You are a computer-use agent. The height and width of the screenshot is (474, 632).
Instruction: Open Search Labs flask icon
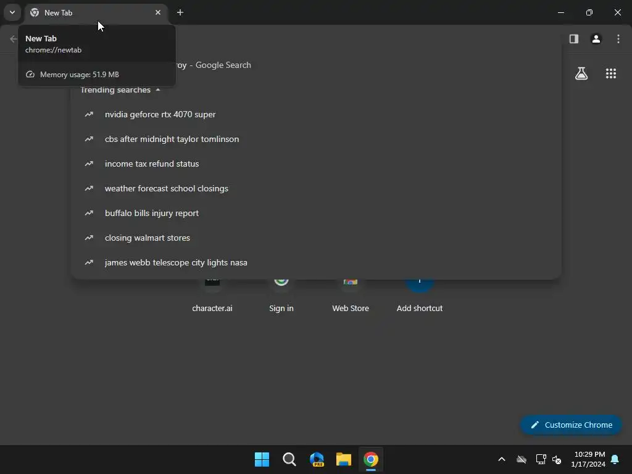[581, 73]
